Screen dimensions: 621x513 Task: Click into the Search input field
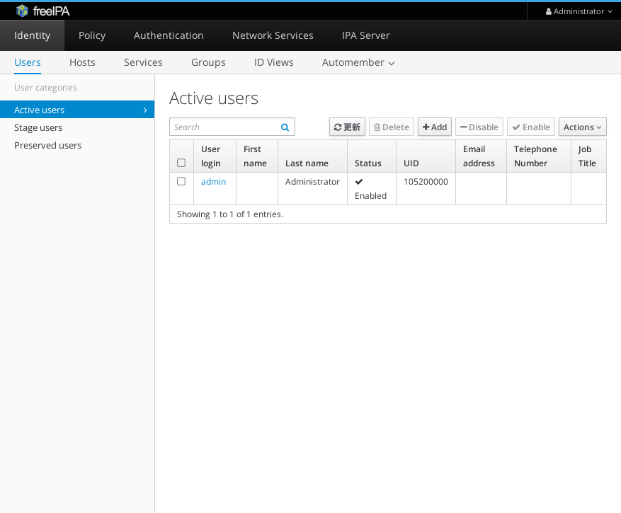pos(223,127)
